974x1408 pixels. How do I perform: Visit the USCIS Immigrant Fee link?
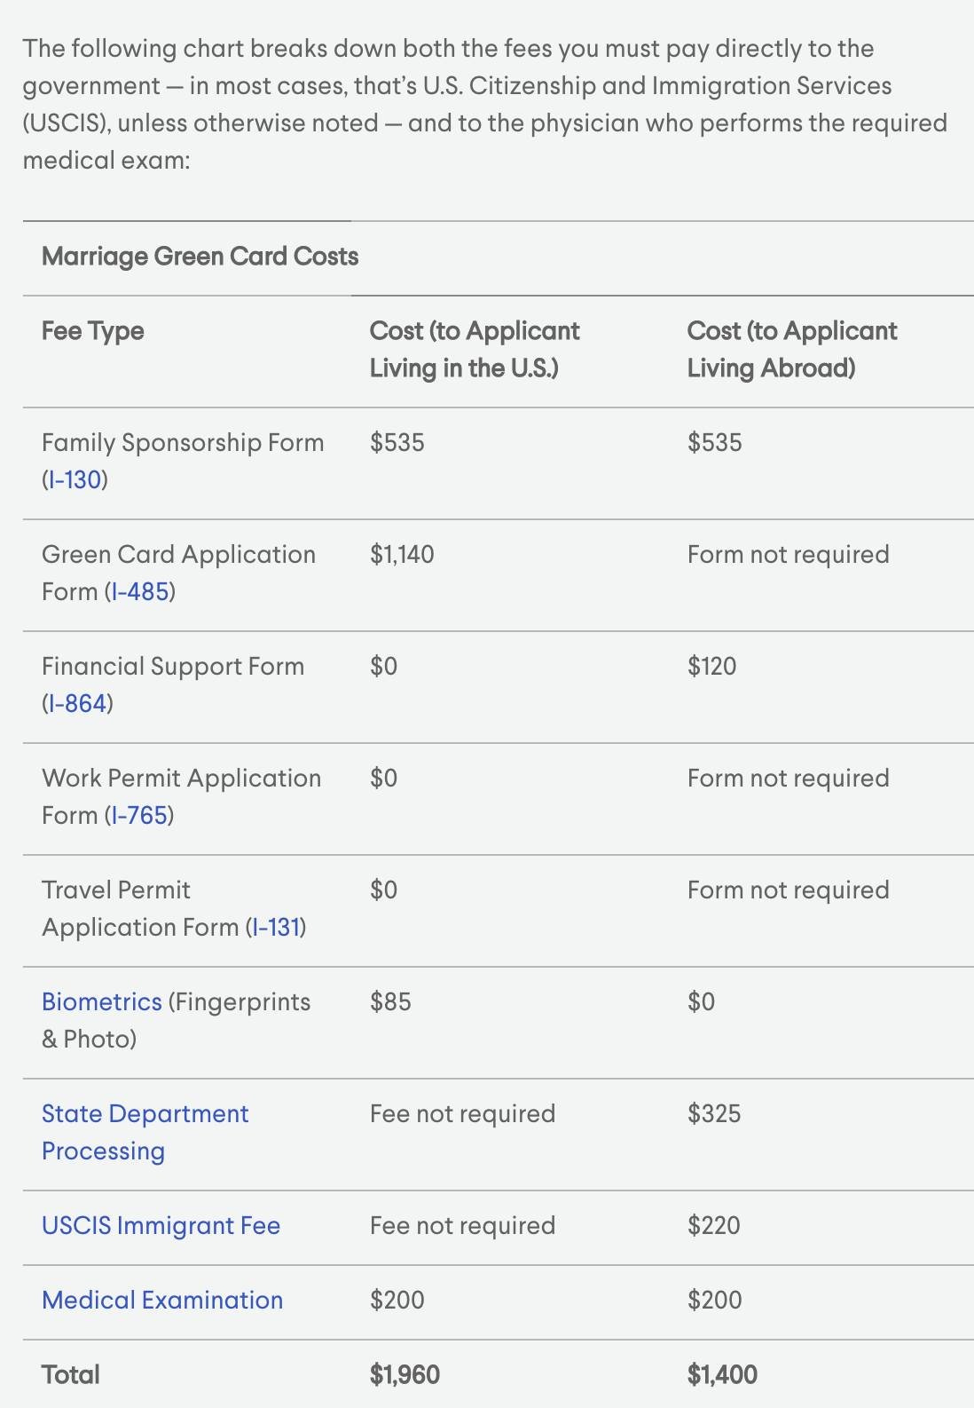161,1226
